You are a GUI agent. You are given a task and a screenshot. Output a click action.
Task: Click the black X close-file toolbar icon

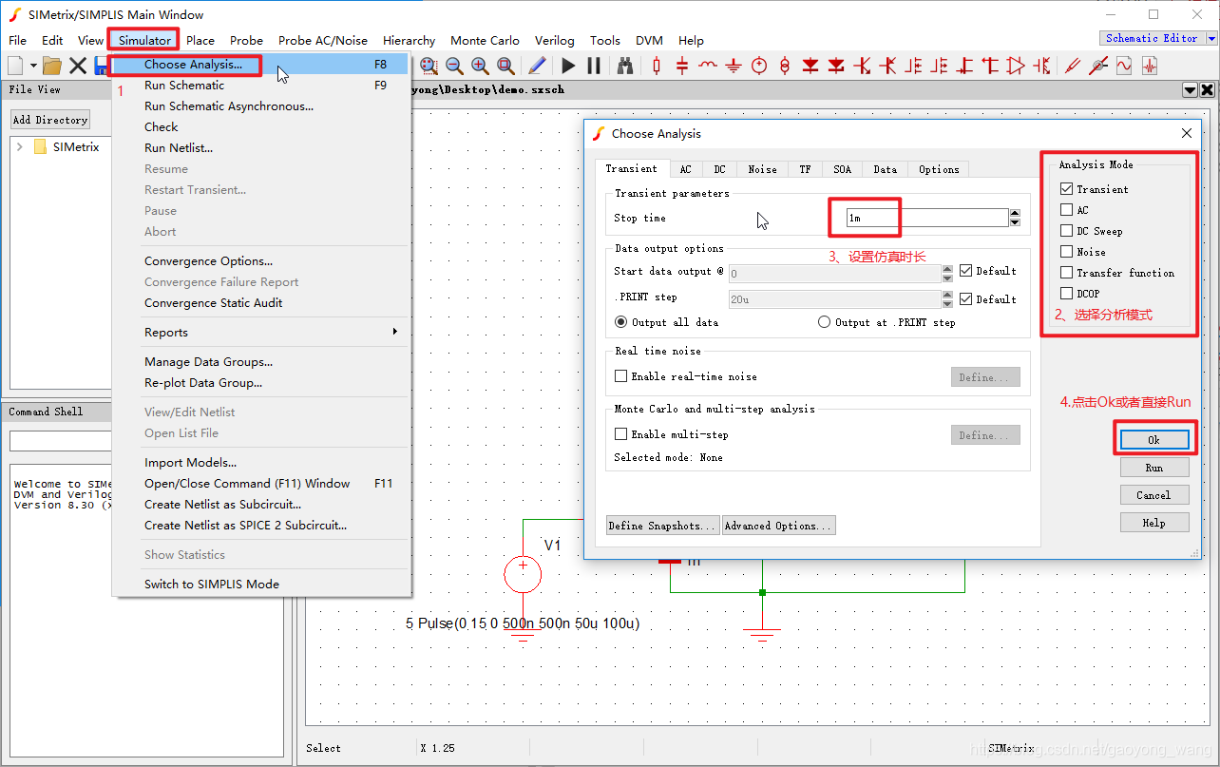pyautogui.click(x=78, y=66)
